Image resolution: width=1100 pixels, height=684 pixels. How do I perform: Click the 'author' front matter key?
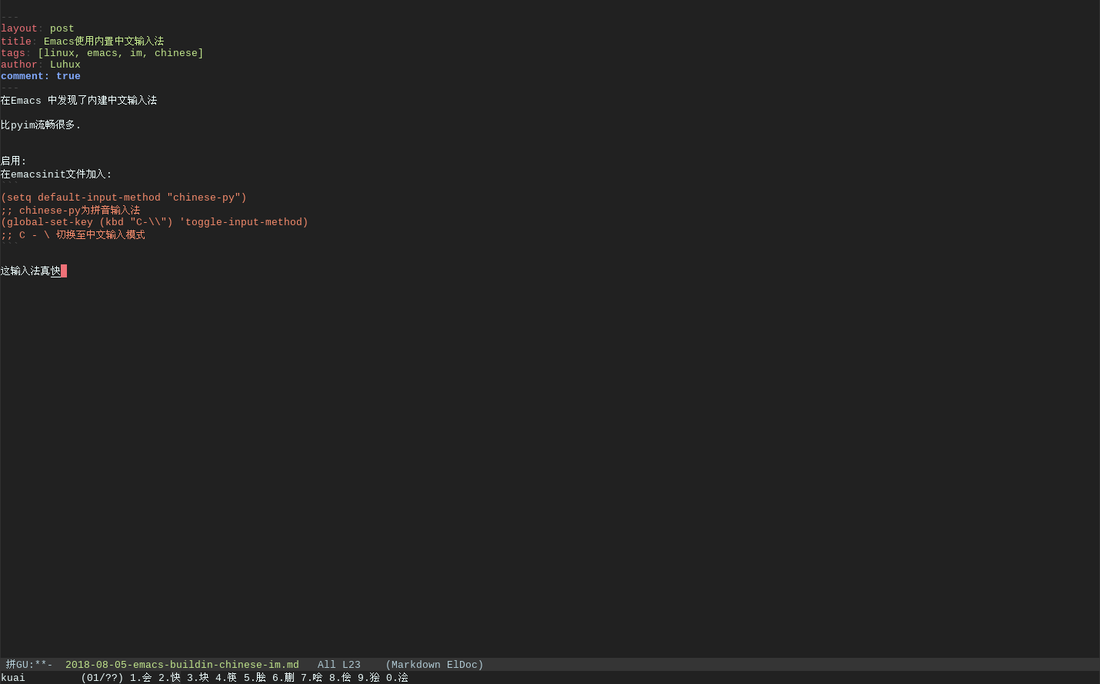click(19, 65)
